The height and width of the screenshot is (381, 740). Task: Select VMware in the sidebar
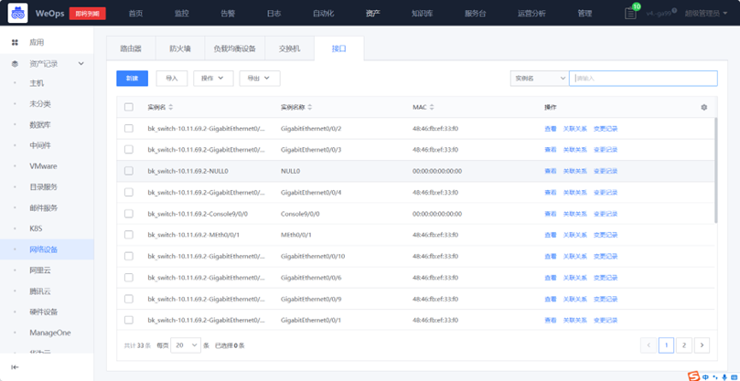click(43, 166)
